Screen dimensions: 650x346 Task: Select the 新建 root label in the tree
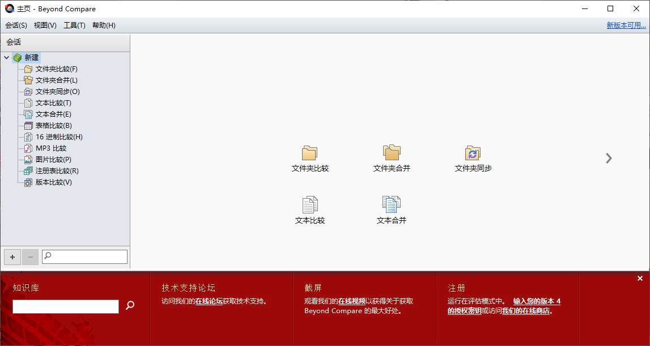(x=32, y=58)
